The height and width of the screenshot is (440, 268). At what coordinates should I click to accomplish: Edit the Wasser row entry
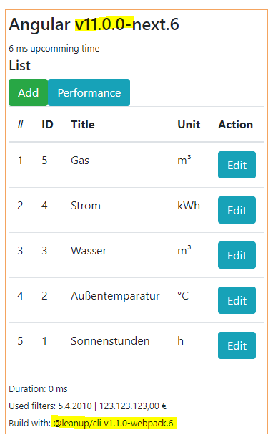[x=237, y=255]
